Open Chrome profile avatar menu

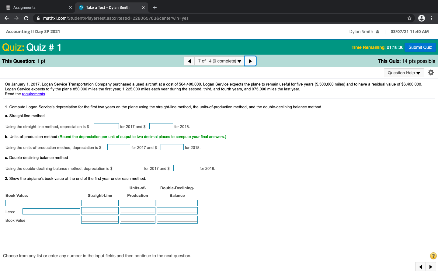[x=422, y=18]
